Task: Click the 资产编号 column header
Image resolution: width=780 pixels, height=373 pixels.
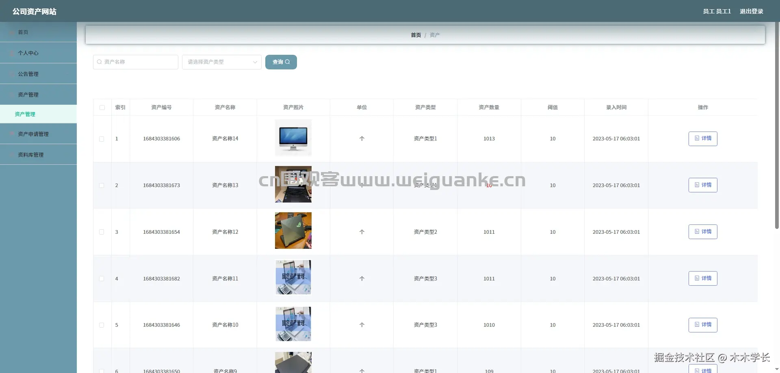Action: [x=161, y=108]
